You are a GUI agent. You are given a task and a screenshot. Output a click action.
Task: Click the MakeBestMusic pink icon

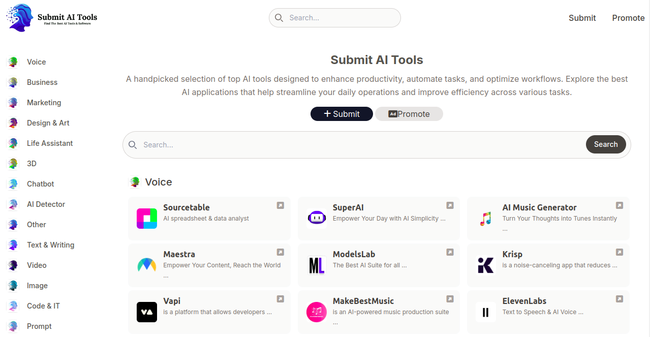point(317,312)
